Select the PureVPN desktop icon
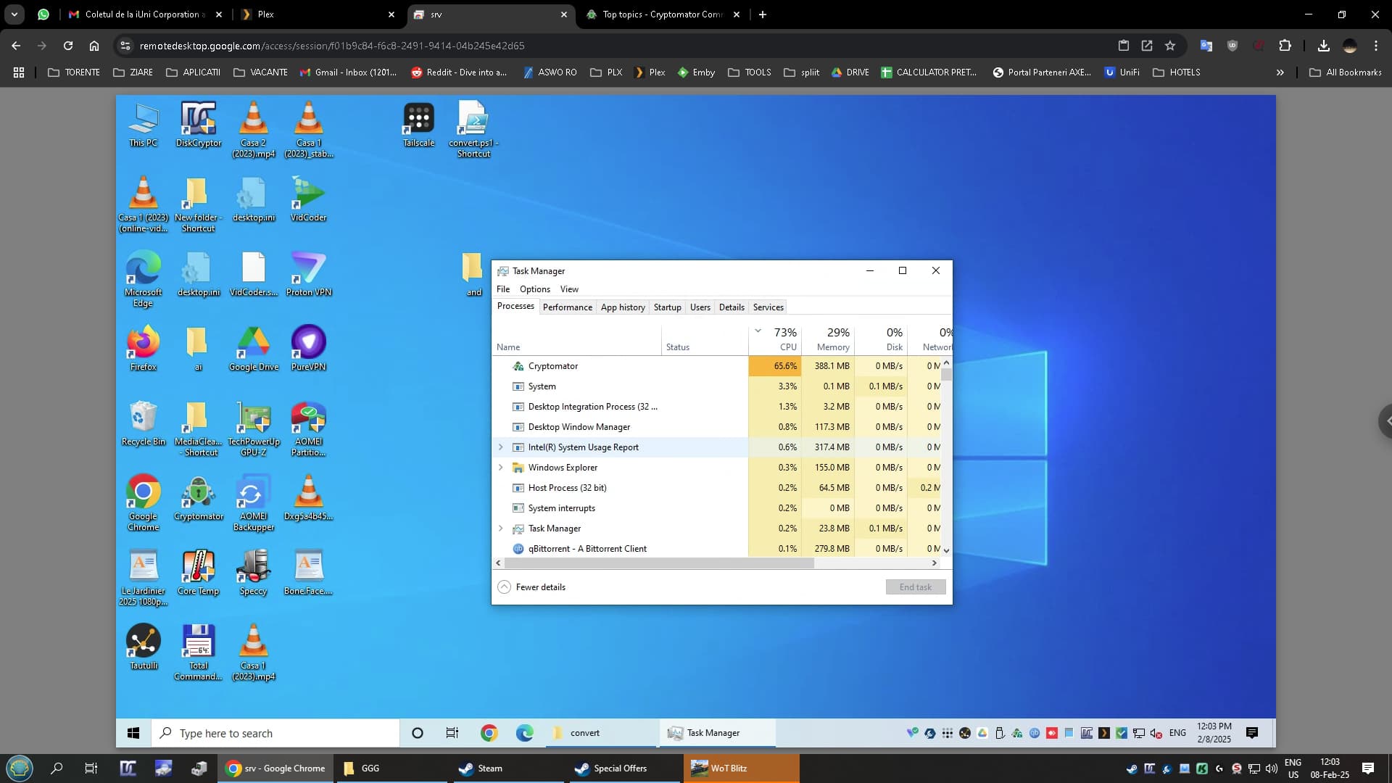The height and width of the screenshot is (783, 1392). coord(308,348)
